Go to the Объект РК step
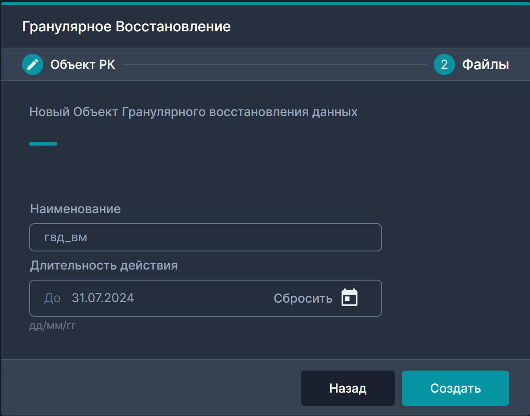This screenshot has width=530, height=416. pos(83,64)
